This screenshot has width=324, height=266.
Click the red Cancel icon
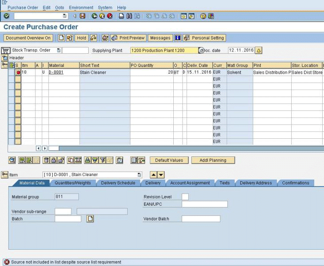click(109, 16)
